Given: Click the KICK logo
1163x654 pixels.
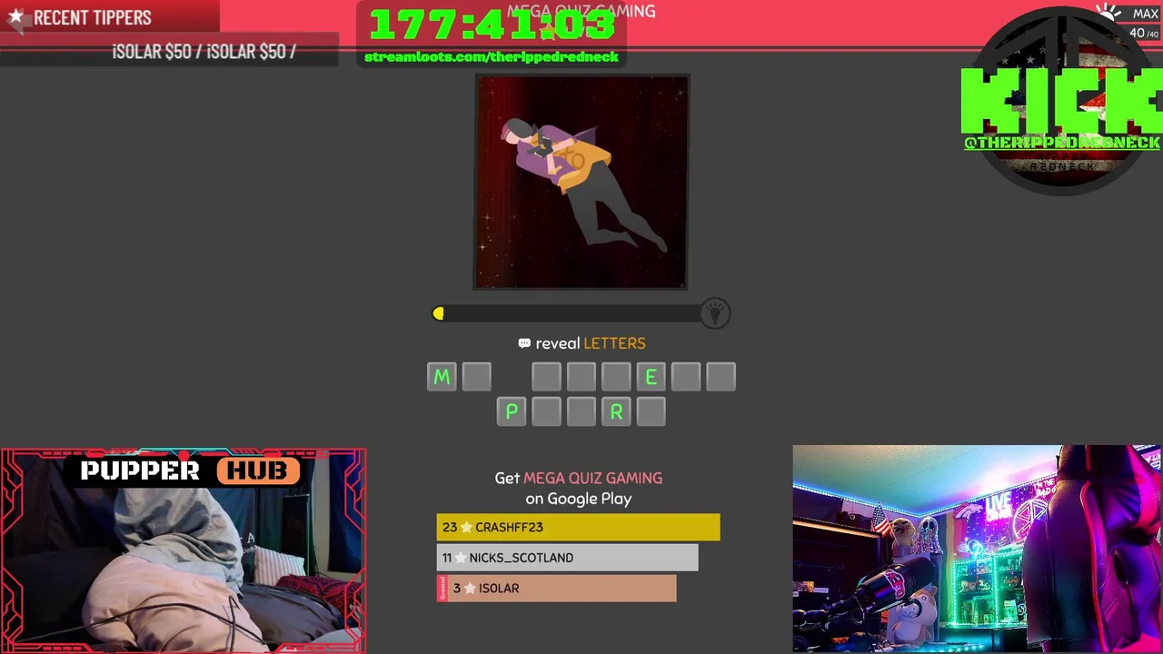Looking at the screenshot, I should (1061, 100).
